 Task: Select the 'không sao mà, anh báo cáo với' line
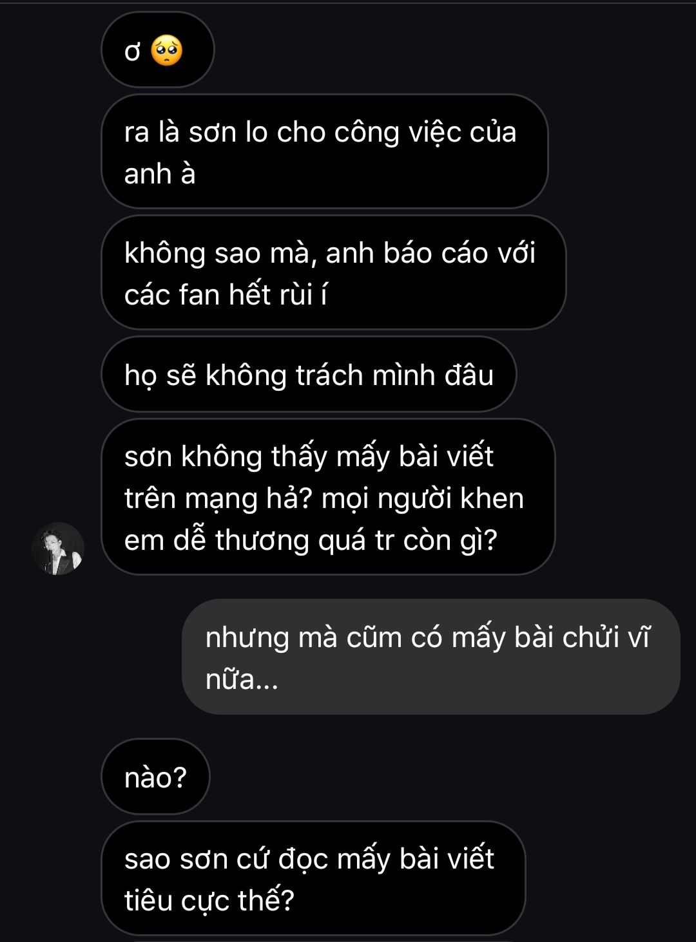click(x=330, y=253)
